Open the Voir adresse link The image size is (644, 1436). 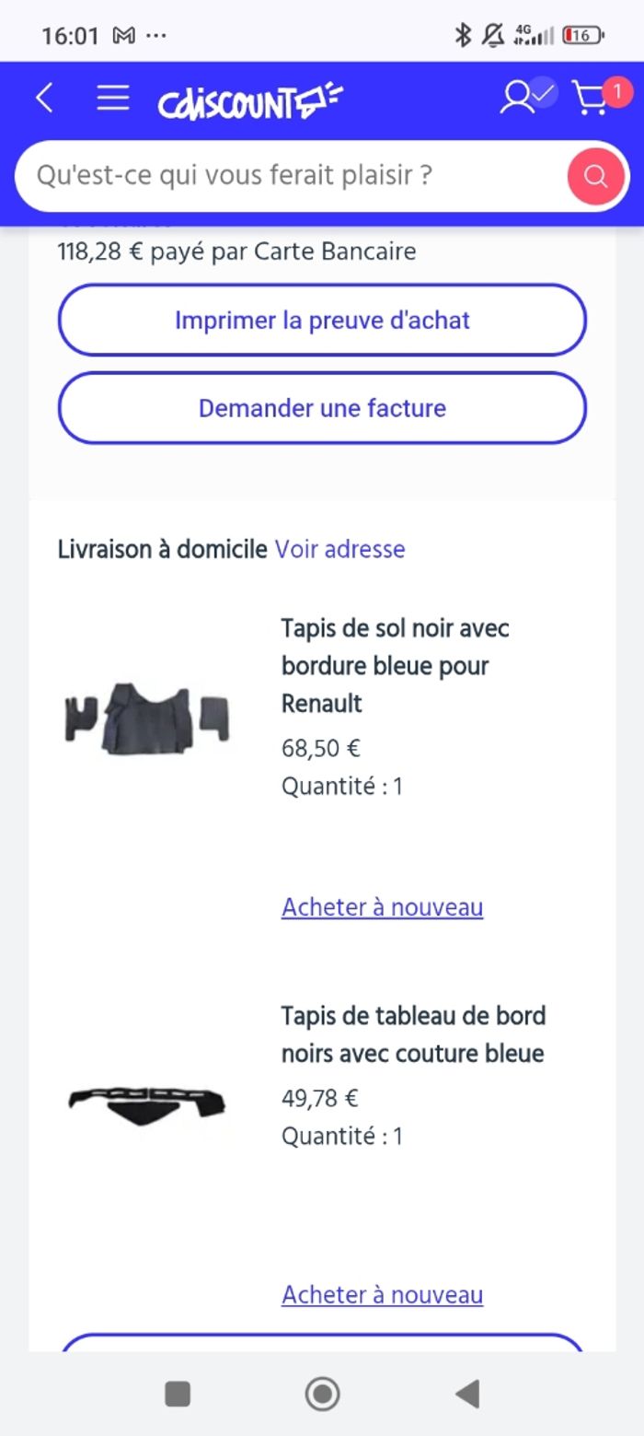pos(339,549)
